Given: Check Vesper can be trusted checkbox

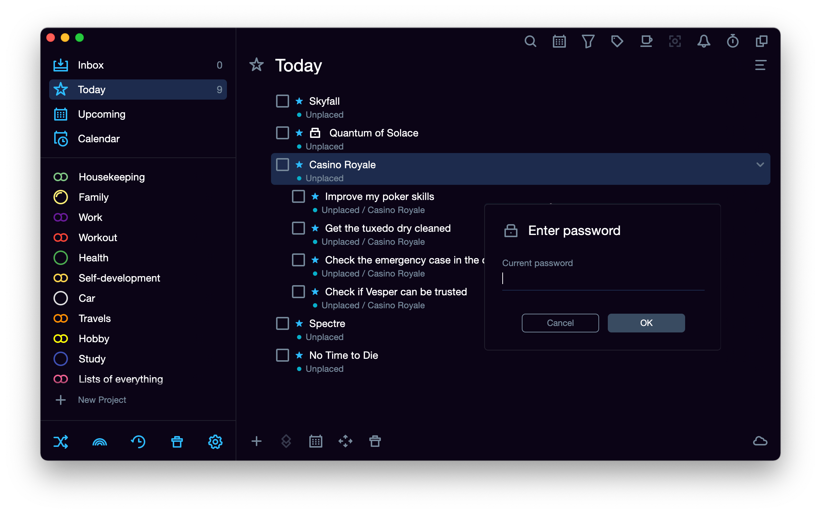Looking at the screenshot, I should click(298, 292).
